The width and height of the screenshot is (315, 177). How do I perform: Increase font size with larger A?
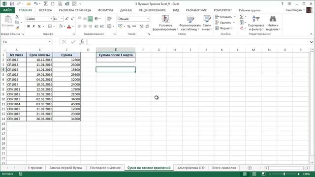67,19
